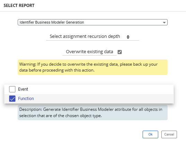Click the blue Description text box

tap(93, 113)
